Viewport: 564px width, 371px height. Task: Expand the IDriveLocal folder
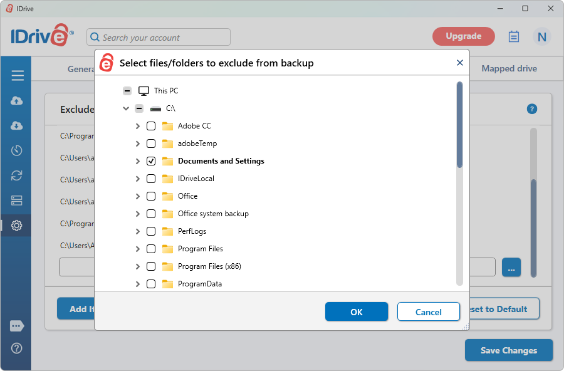[137, 179]
